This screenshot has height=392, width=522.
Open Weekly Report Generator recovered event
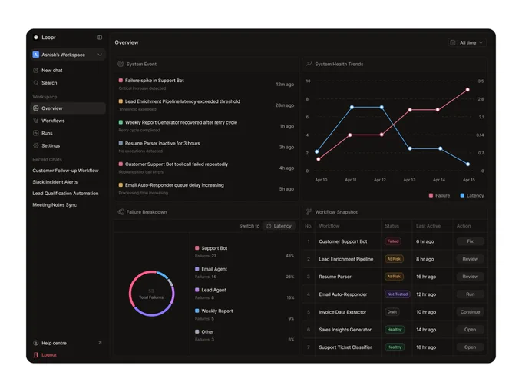point(206,126)
